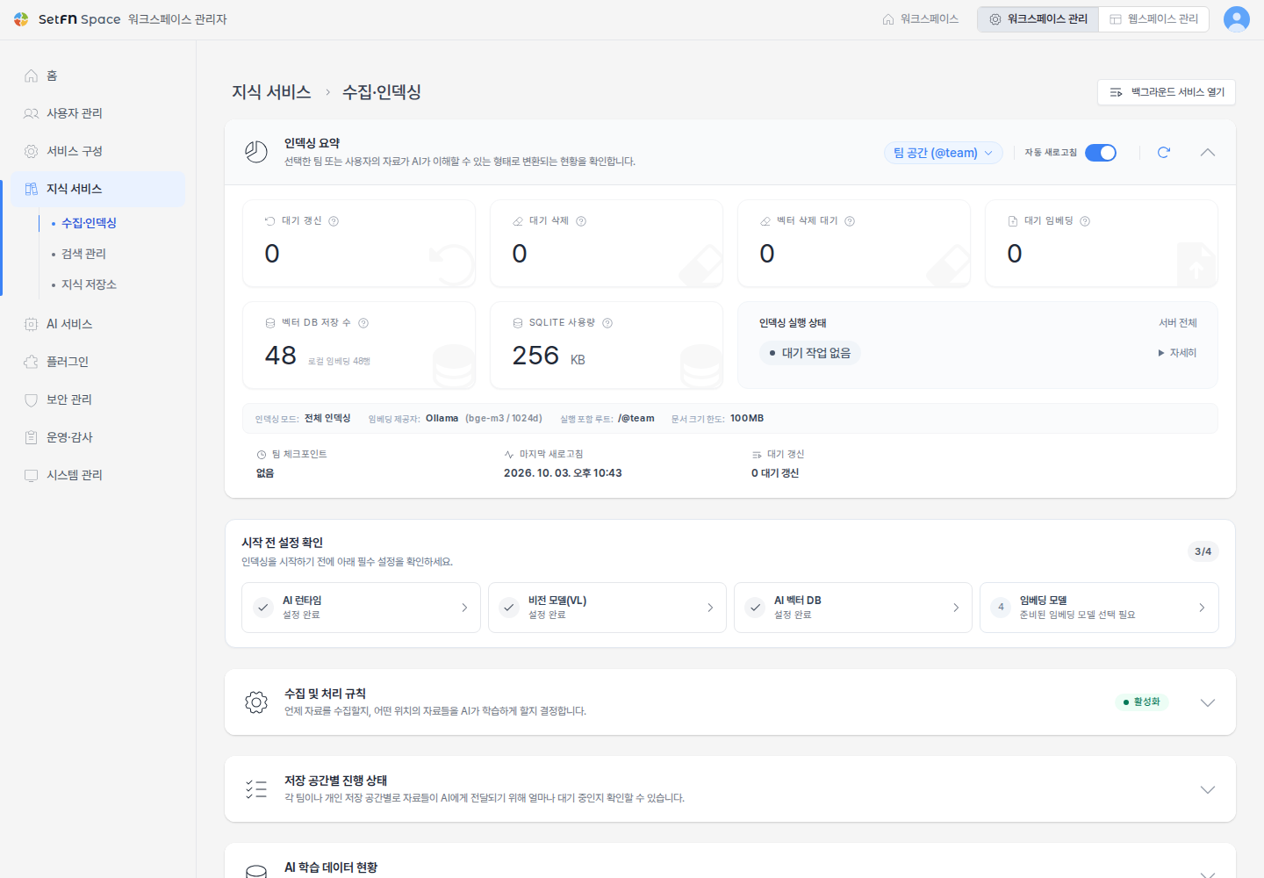Click the 사용자 관리 people icon

pos(31,113)
